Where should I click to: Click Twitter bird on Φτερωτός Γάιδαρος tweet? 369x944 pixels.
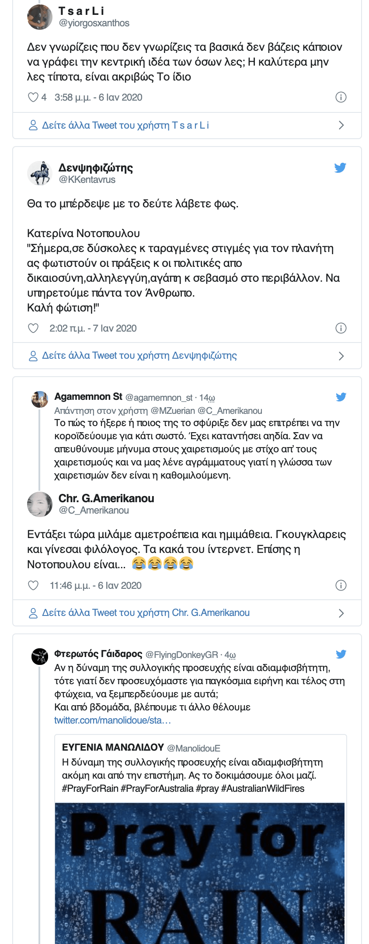pyautogui.click(x=341, y=654)
